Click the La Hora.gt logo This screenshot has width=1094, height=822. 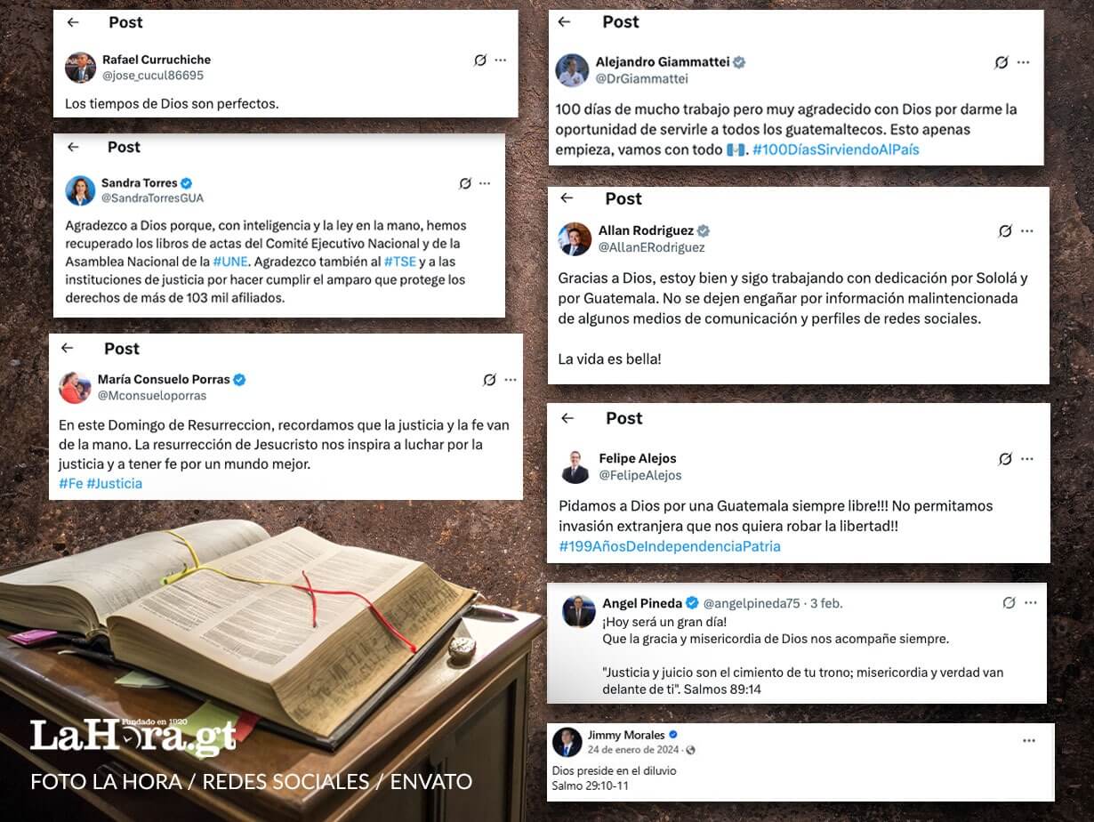tap(133, 737)
